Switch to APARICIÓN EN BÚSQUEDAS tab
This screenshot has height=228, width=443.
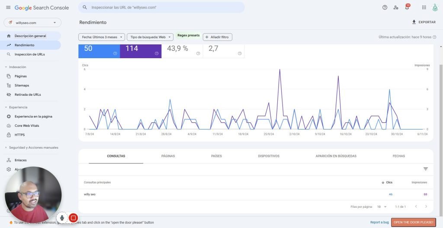[336, 156]
